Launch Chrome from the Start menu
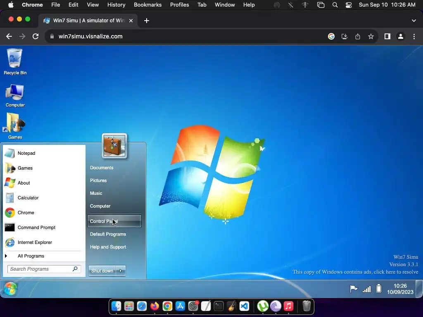Viewport: 423px width, 317px height. [43, 213]
